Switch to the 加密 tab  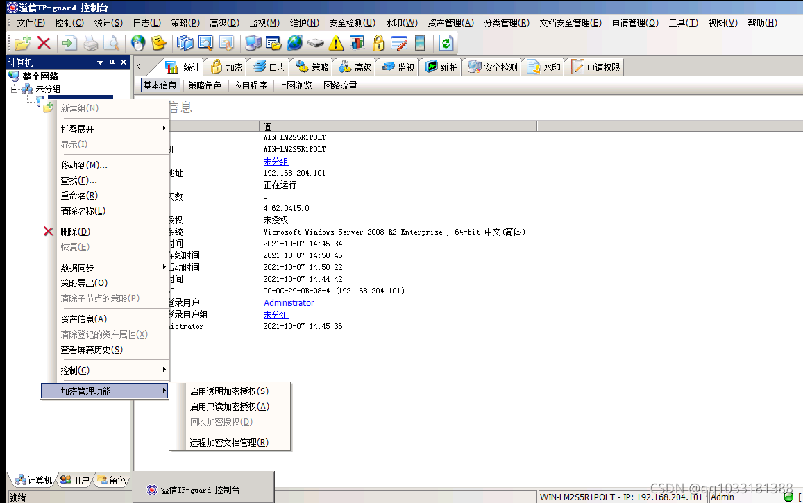(x=226, y=67)
